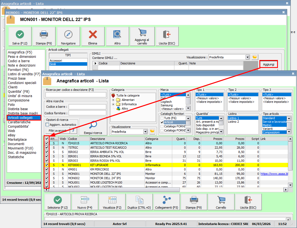Enable Aggiorn. automatico checkbox
This screenshot has height=228, width=297.
[x=47, y=125]
